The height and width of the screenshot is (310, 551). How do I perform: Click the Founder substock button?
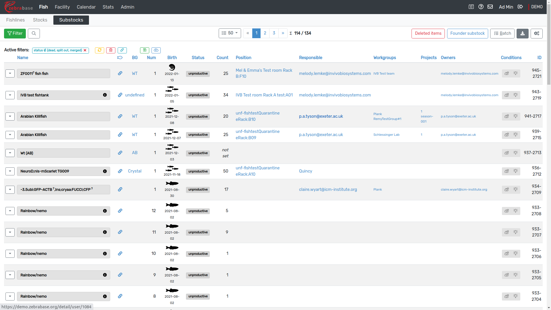point(467,34)
